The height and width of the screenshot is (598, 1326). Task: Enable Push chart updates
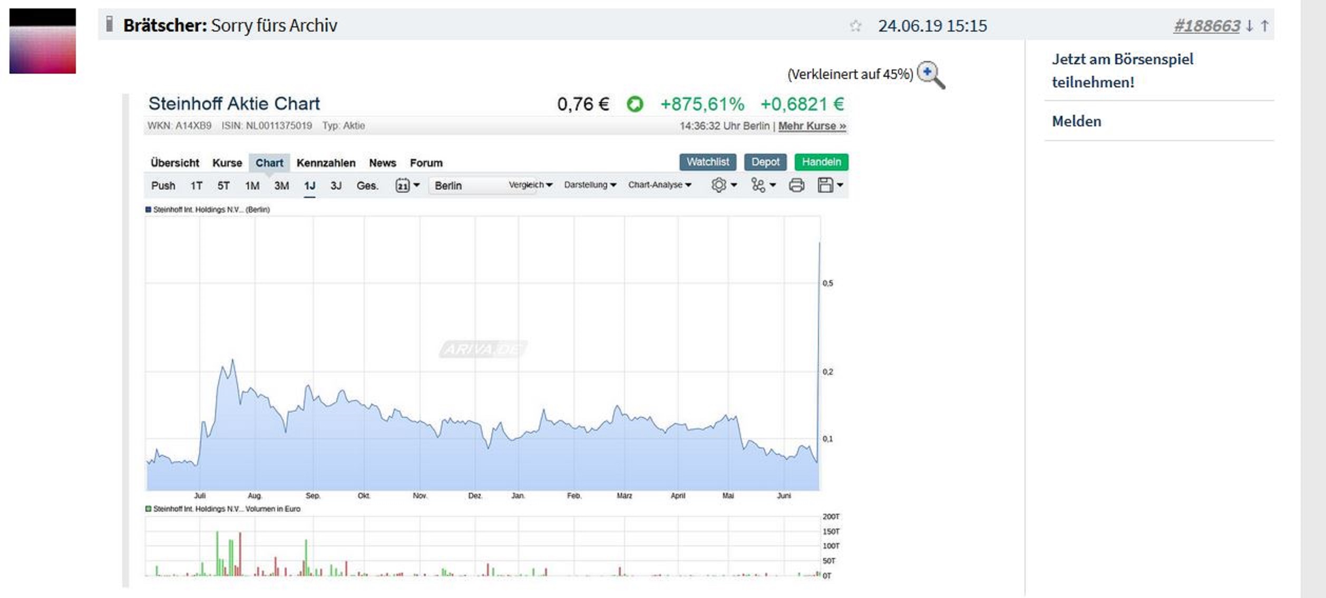click(x=164, y=185)
